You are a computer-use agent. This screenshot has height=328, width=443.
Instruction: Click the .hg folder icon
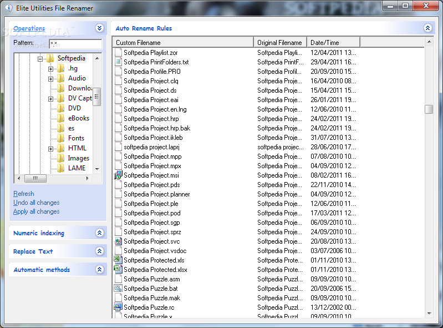coord(61,68)
